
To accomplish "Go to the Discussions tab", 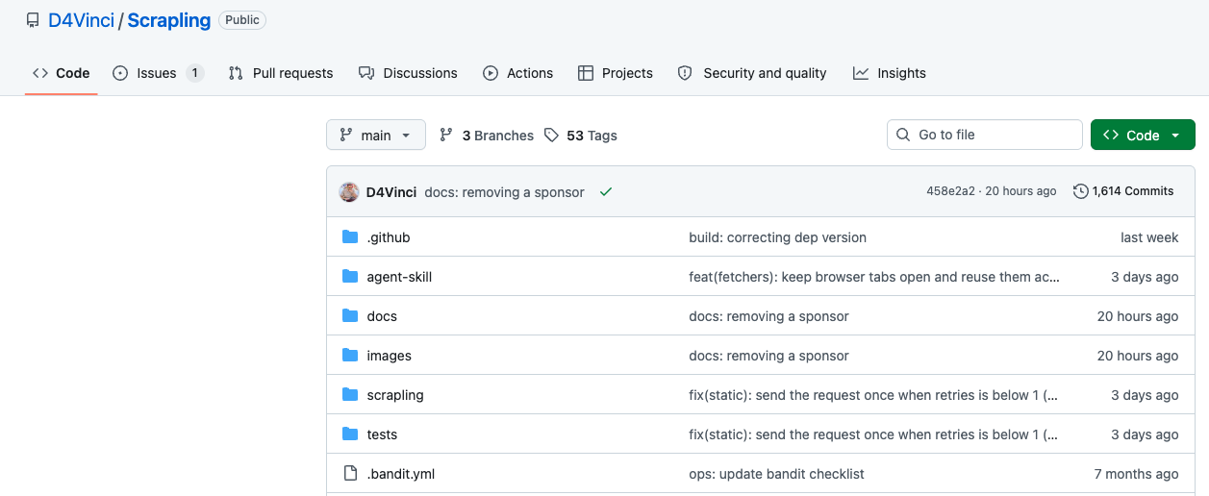I will coord(408,73).
